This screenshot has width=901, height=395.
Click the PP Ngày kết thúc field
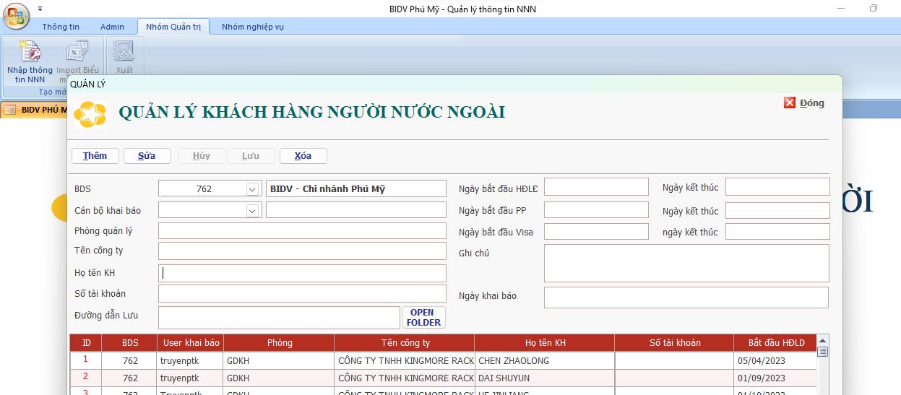click(777, 211)
